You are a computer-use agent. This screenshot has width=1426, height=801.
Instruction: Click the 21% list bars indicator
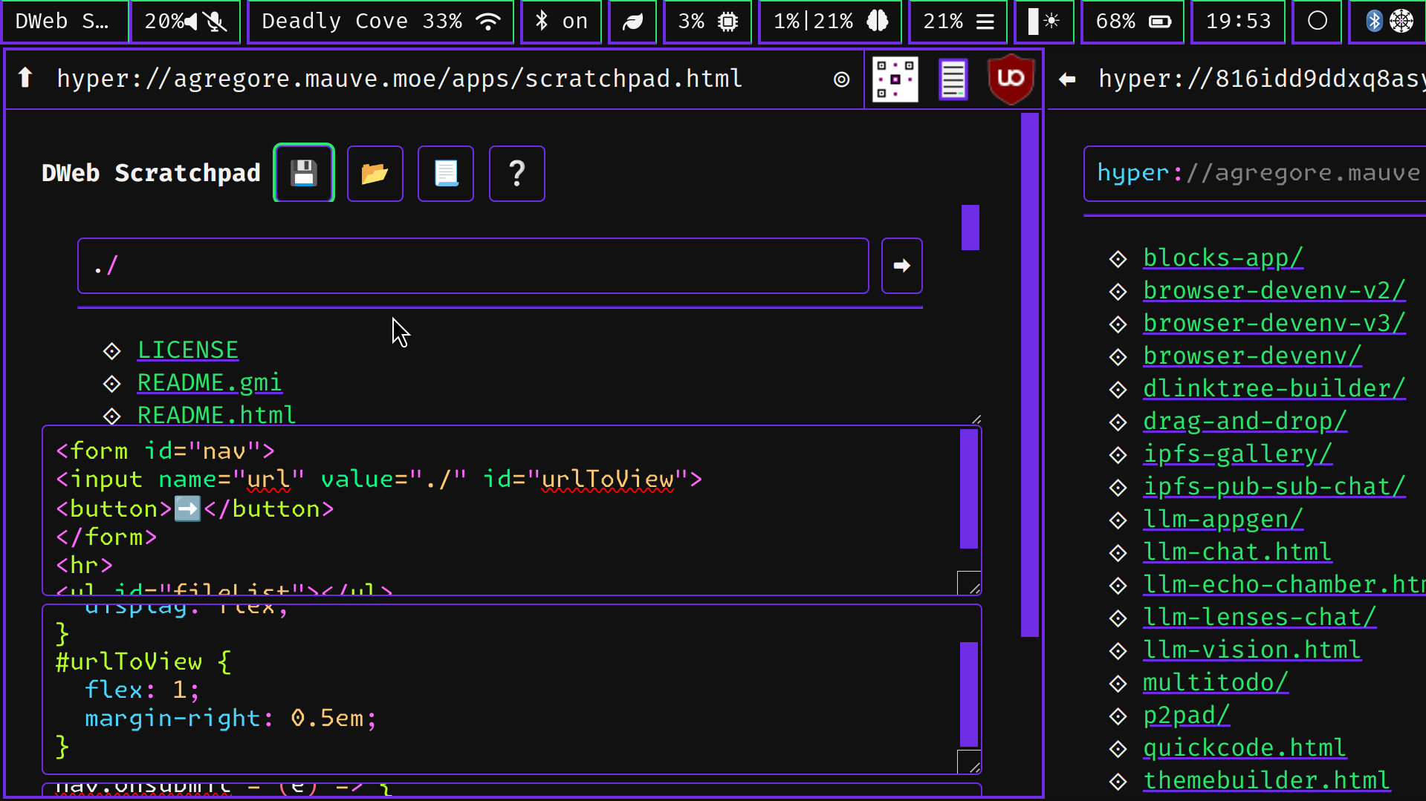click(x=958, y=22)
